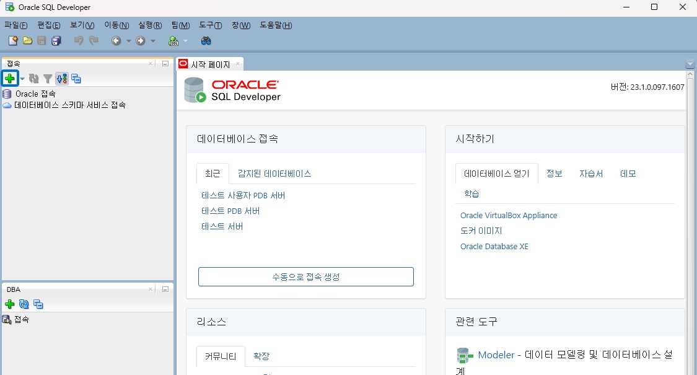Open the Modeler link
The width and height of the screenshot is (697, 375).
click(496, 355)
